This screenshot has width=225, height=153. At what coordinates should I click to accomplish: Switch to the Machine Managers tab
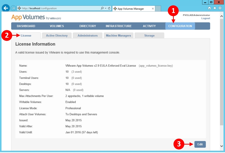[x=118, y=35]
